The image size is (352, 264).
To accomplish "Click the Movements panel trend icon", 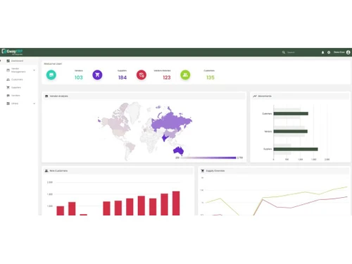I will (255, 96).
